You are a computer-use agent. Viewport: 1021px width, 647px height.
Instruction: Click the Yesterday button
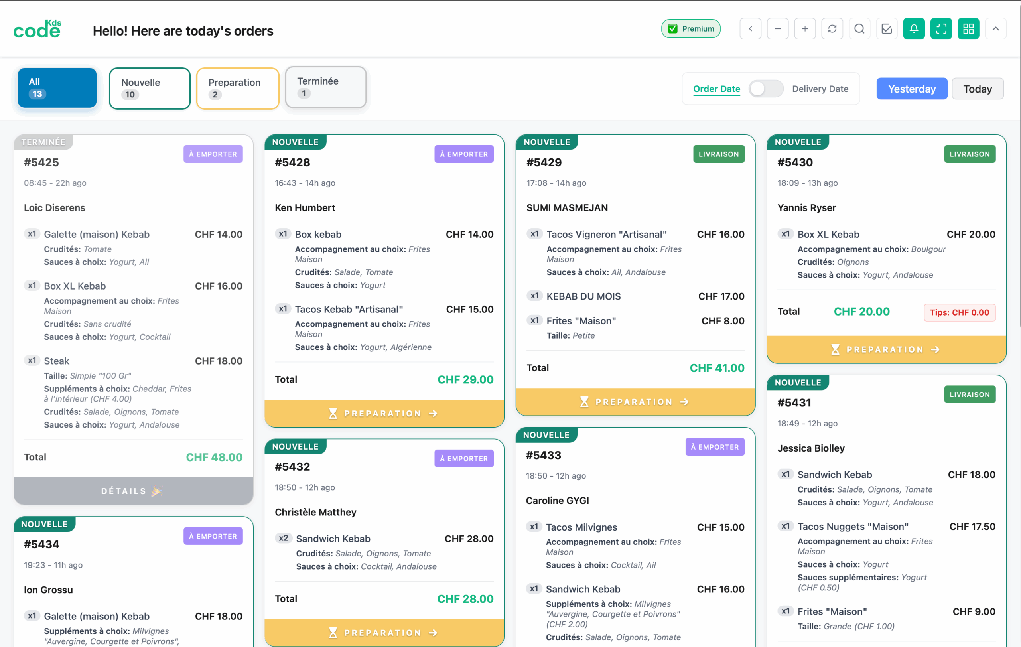(912, 89)
